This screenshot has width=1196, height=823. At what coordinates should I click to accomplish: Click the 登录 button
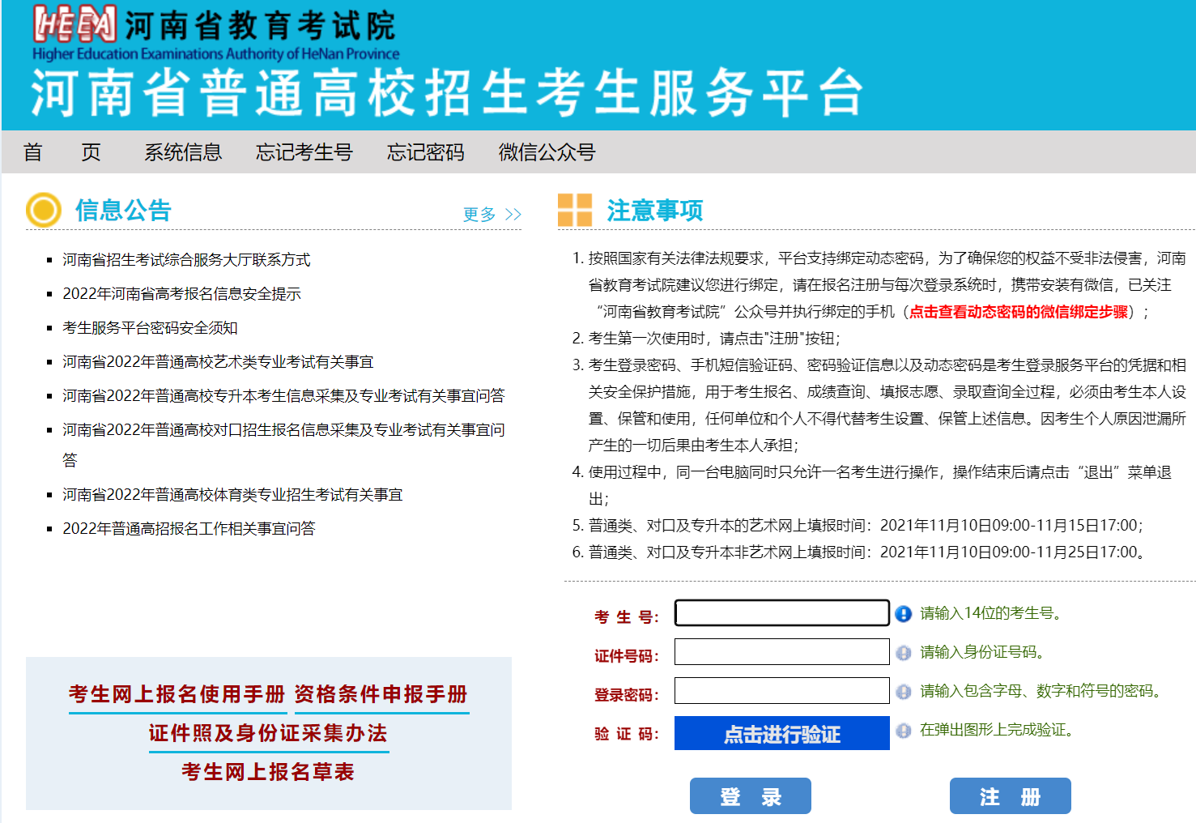751,796
